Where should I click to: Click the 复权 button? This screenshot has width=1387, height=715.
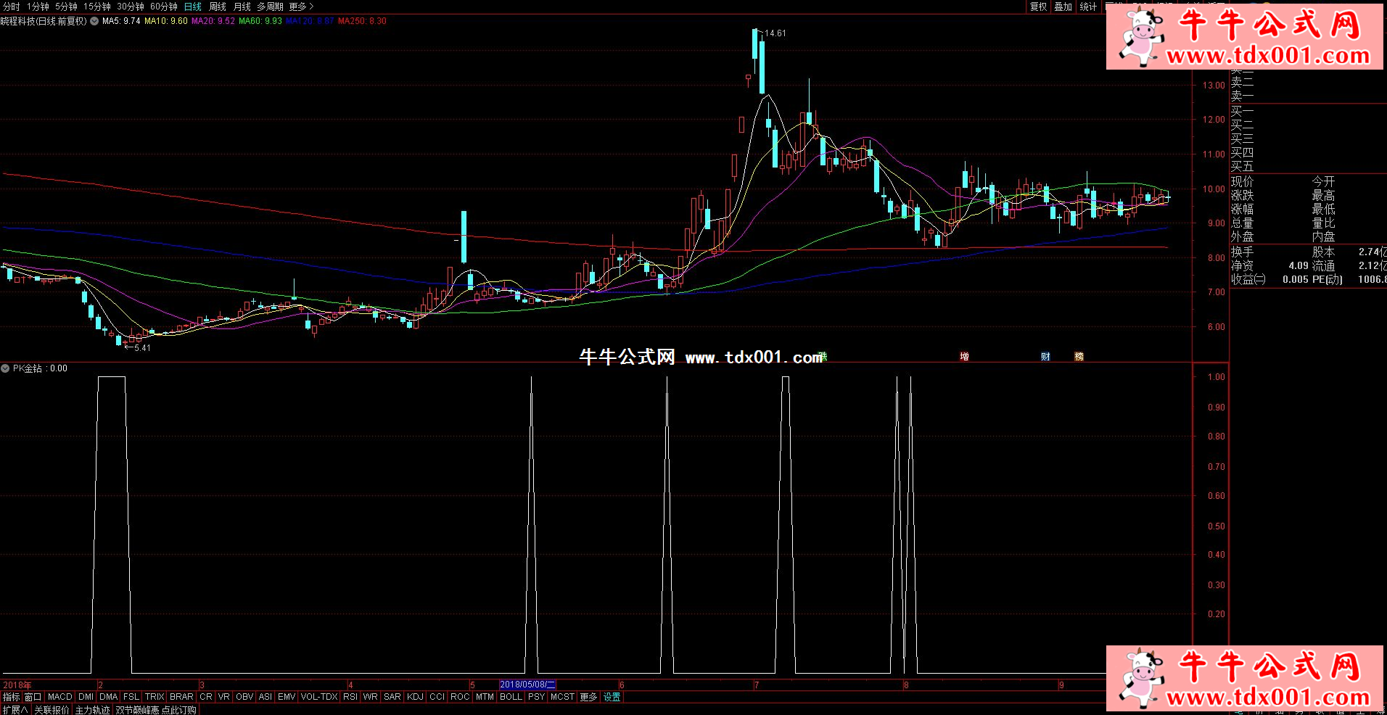(1039, 7)
